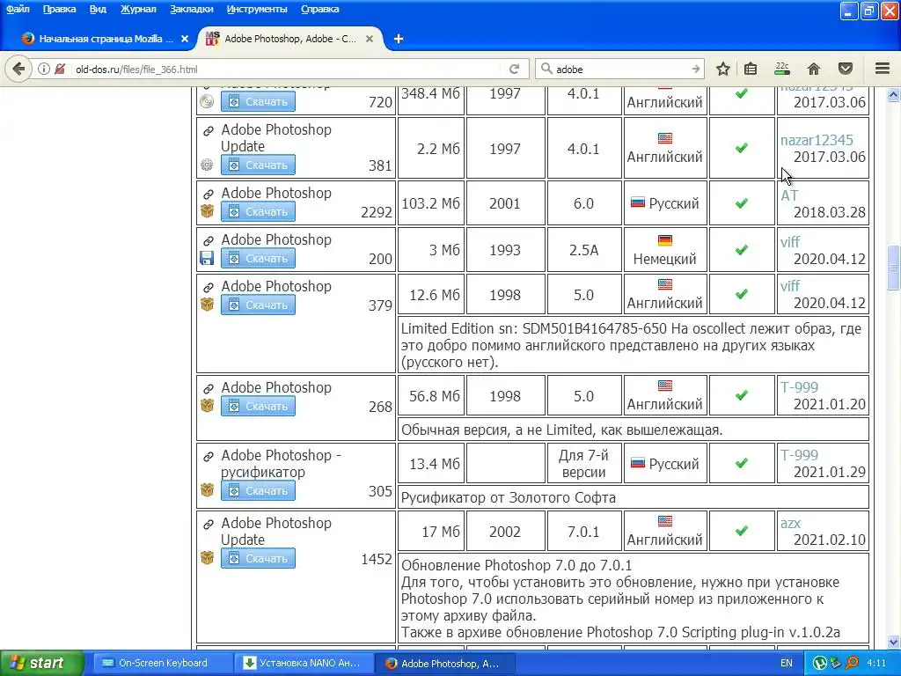Open the Вид menu
Image resolution: width=901 pixels, height=676 pixels.
(98, 9)
